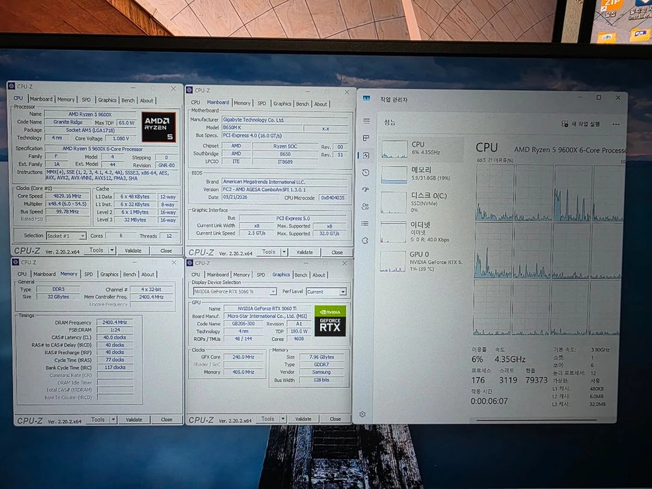
Task: Click Close button in CPU tab window
Action: pos(166,251)
